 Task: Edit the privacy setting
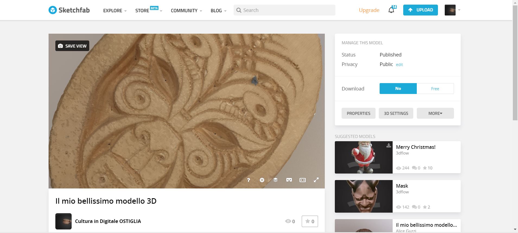tap(399, 65)
